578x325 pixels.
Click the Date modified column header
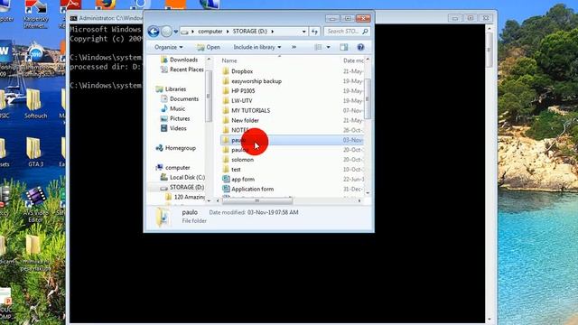click(353, 60)
